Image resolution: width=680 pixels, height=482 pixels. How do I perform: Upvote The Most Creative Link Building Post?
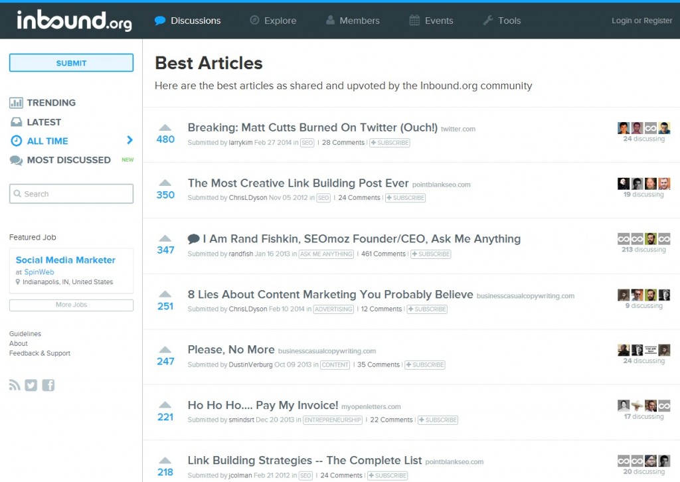[x=165, y=183]
